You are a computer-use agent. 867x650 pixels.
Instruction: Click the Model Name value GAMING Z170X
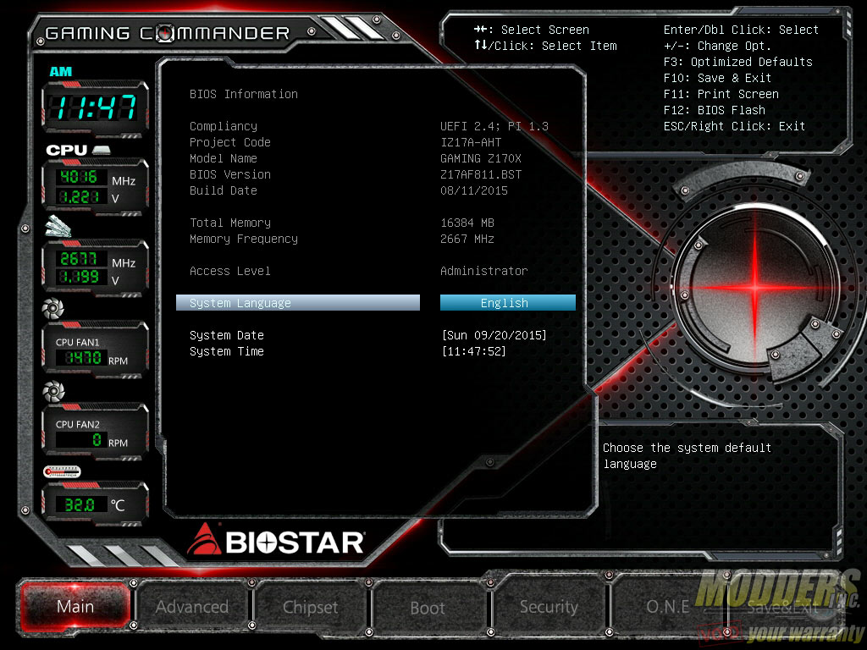click(481, 158)
